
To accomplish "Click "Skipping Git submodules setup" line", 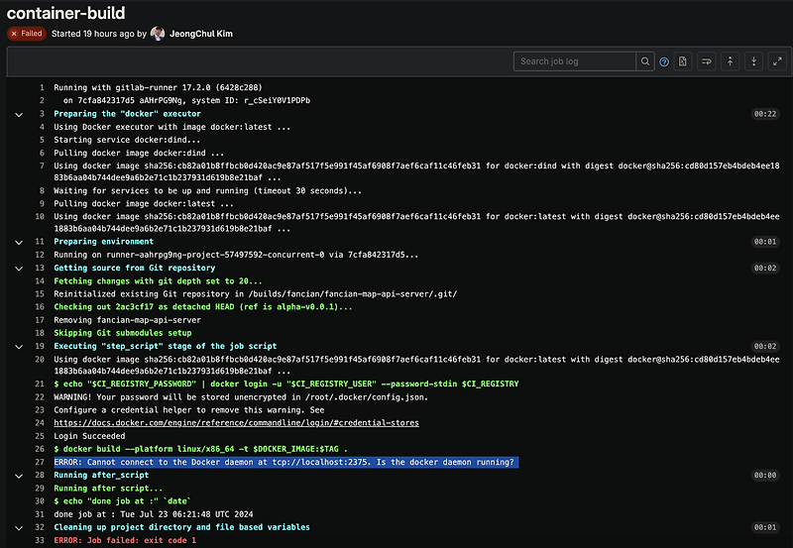I will [123, 333].
